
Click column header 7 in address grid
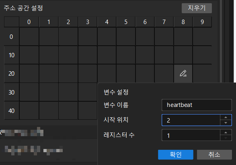point(164,22)
